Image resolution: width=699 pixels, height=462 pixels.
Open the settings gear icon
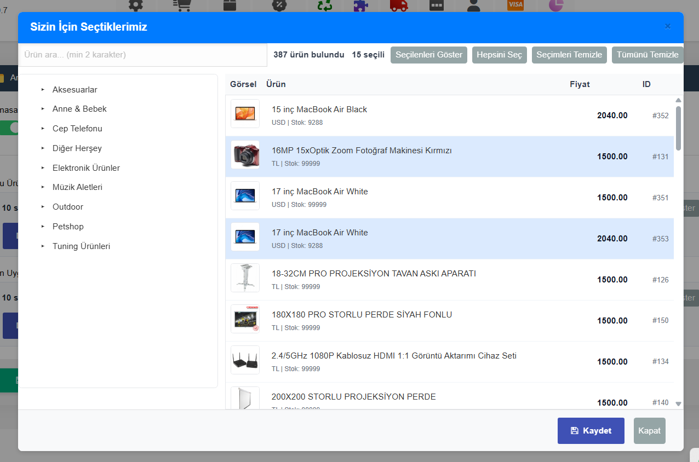(135, 5)
